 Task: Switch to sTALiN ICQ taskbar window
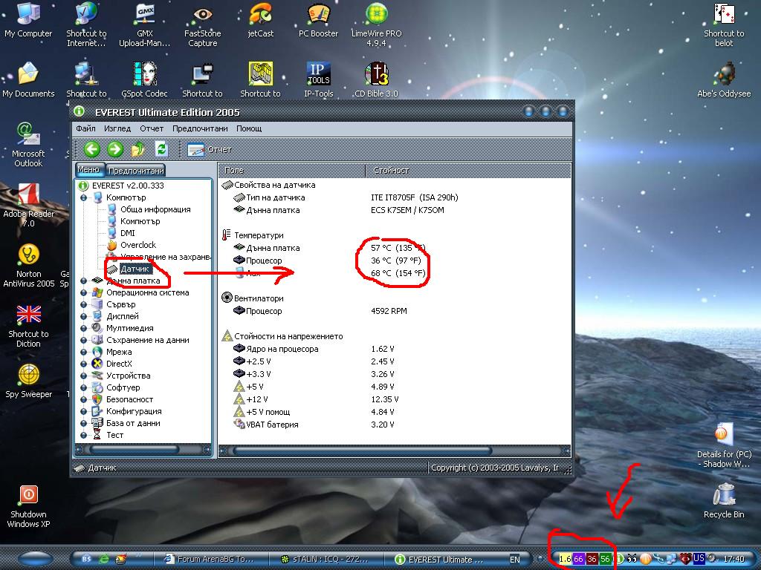click(326, 560)
